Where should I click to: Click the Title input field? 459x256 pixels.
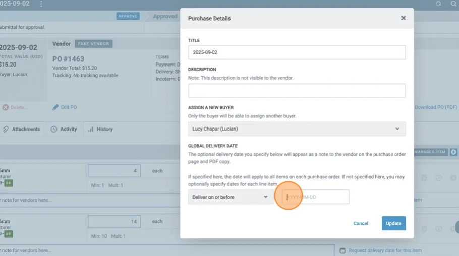point(297,52)
